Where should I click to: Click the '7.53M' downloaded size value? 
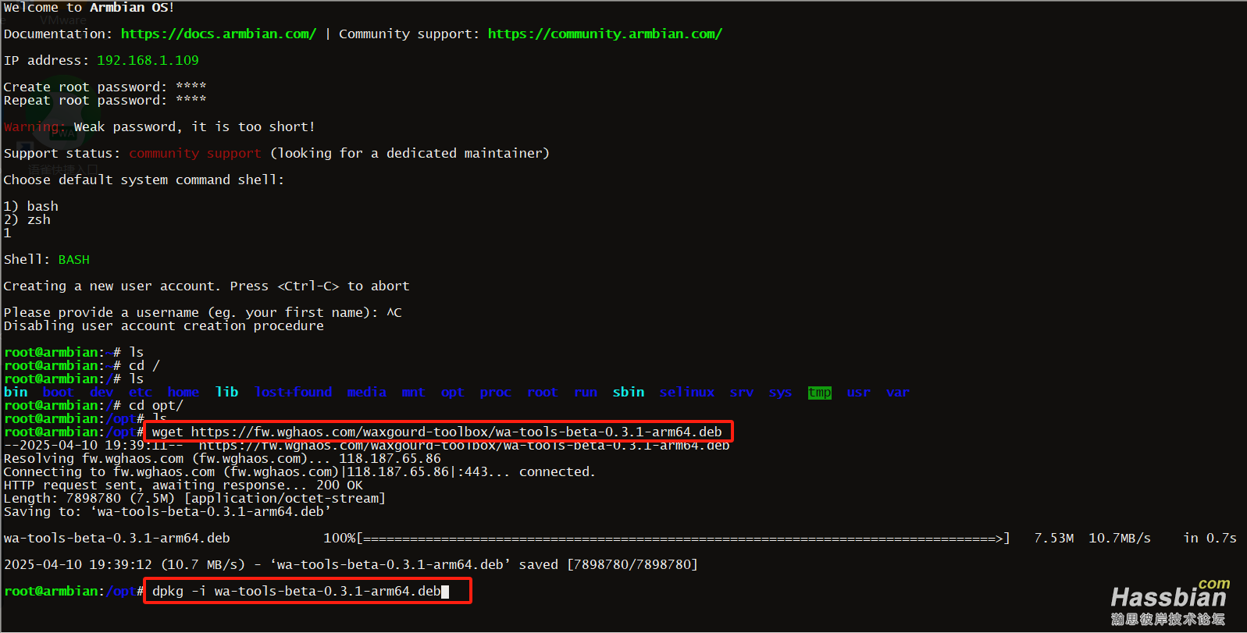pyautogui.click(x=1054, y=538)
